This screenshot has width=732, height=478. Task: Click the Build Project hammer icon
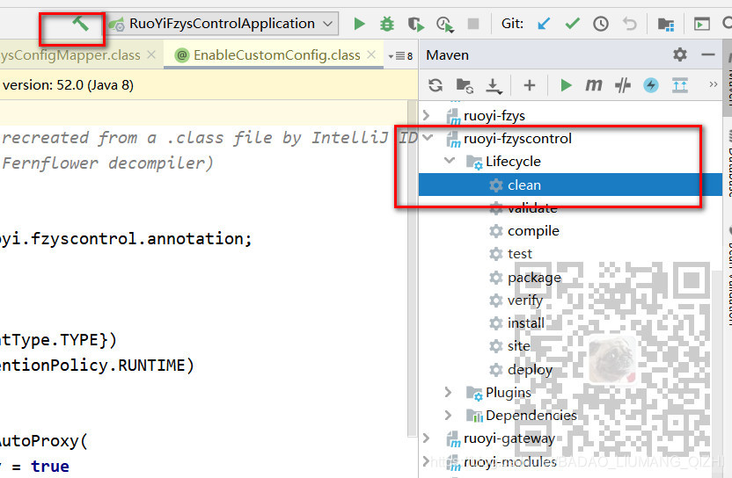point(80,24)
